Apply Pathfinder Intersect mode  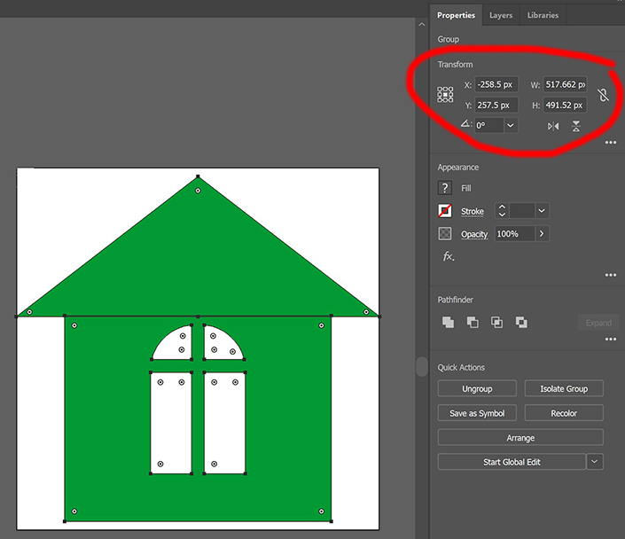click(x=496, y=323)
